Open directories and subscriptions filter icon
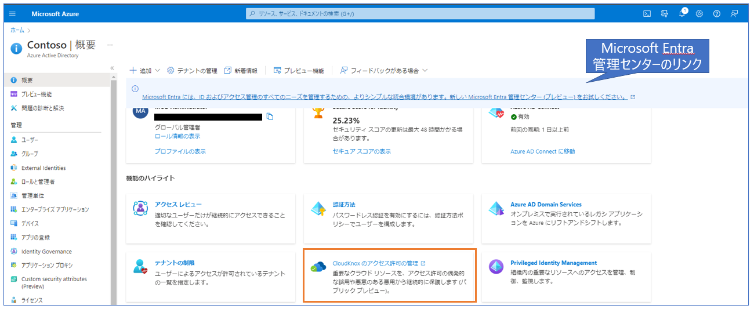The image size is (754, 309). (664, 13)
